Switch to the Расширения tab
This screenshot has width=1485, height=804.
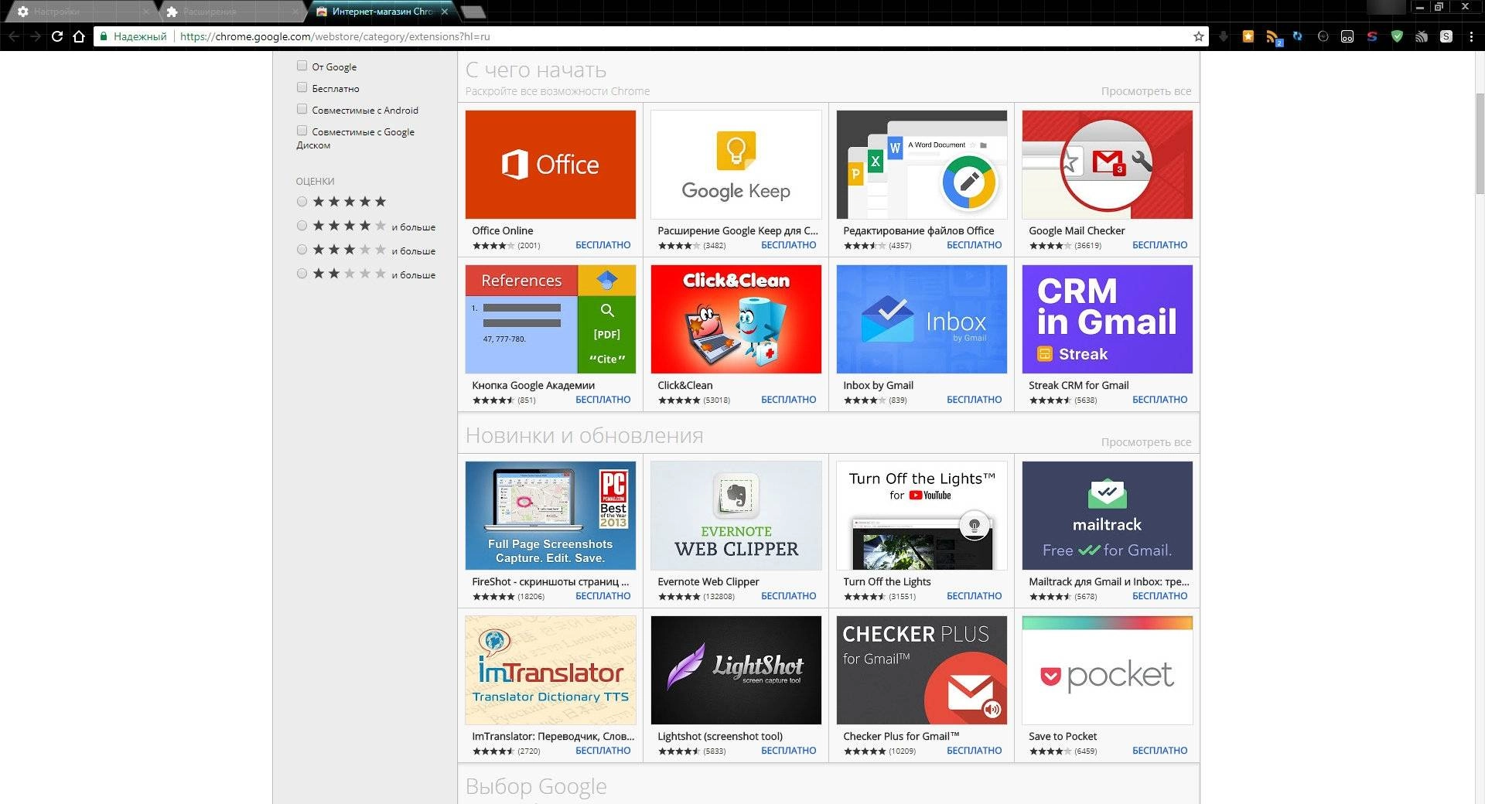point(232,12)
